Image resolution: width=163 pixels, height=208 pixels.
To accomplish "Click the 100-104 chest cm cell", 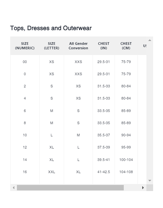I will [126, 160].
